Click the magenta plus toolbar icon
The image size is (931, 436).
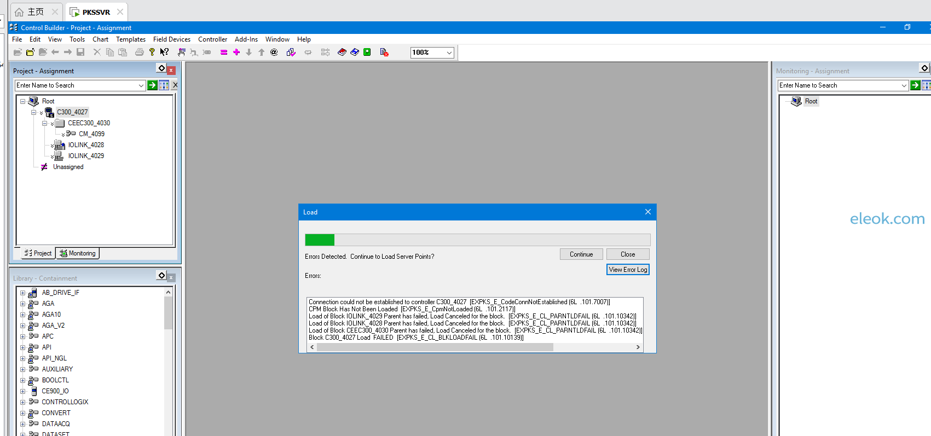coord(236,52)
